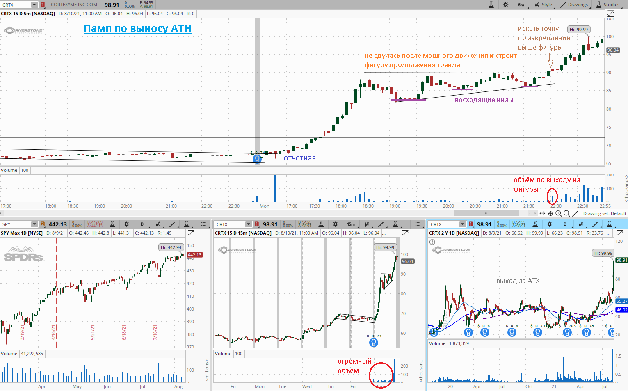The image size is (628, 391).
Task: Open the 5m timeframe selector in the top chart
Action: (x=521, y=5)
